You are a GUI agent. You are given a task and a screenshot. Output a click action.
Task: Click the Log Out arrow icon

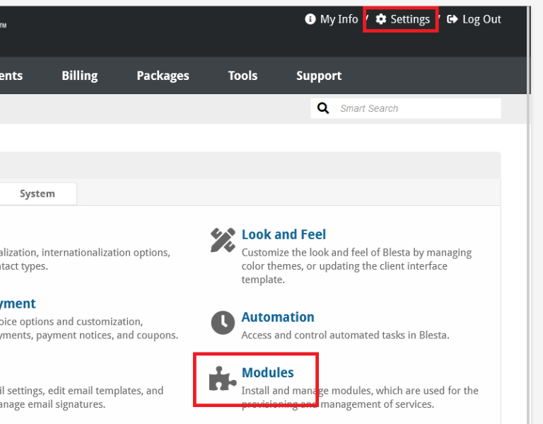click(452, 19)
